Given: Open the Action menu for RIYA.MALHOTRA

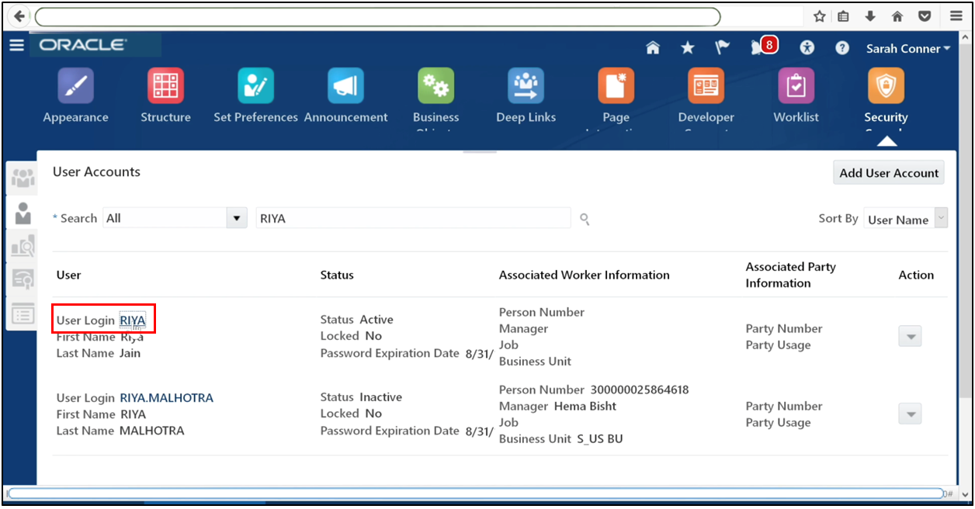Looking at the screenshot, I should [x=909, y=414].
